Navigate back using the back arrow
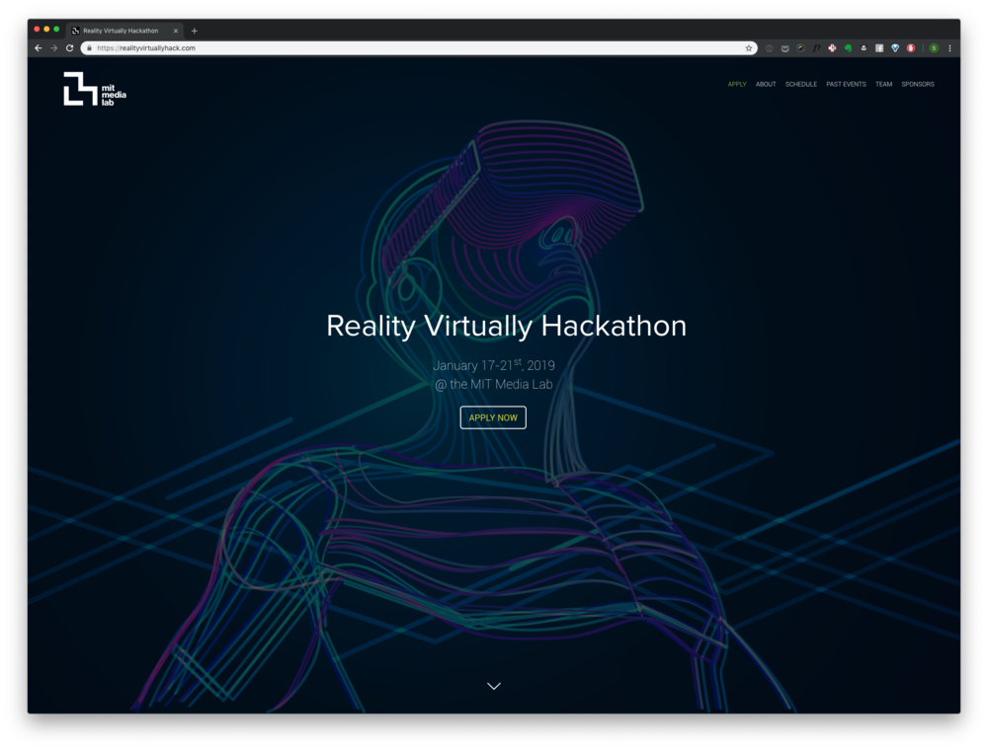 click(x=37, y=47)
